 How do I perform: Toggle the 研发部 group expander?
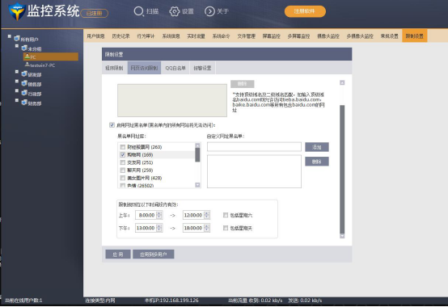(17, 72)
